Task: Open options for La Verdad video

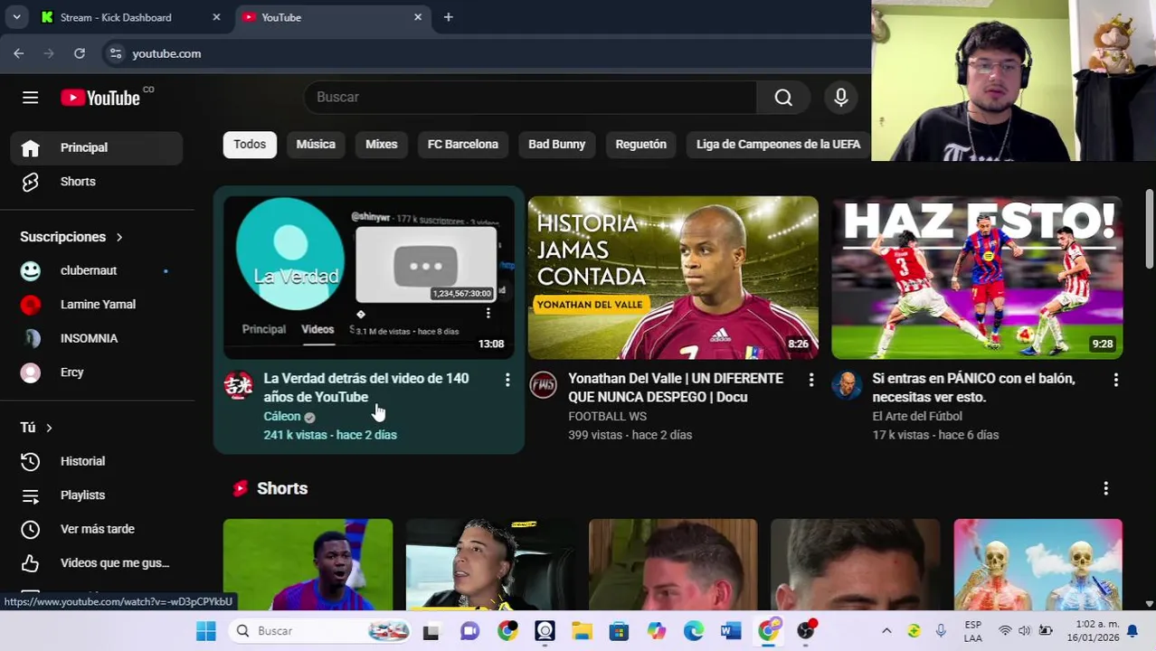Action: click(507, 380)
